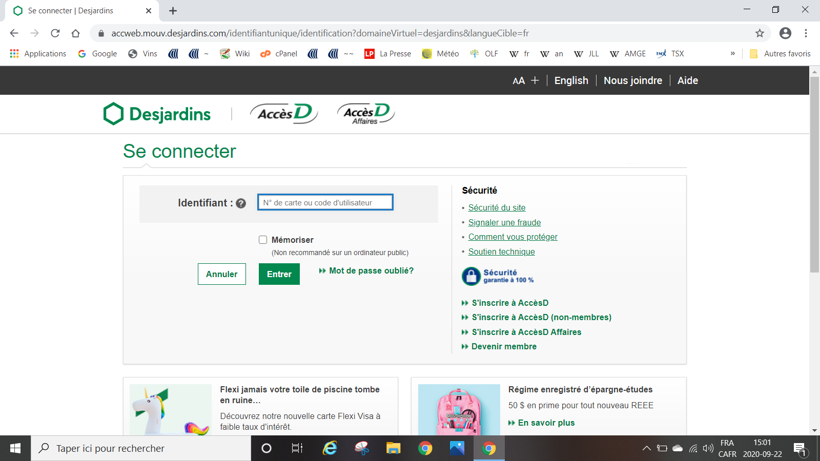820x461 pixels.
Task: Click the Sécurité garantie à 100 % badge
Action: [x=498, y=276]
